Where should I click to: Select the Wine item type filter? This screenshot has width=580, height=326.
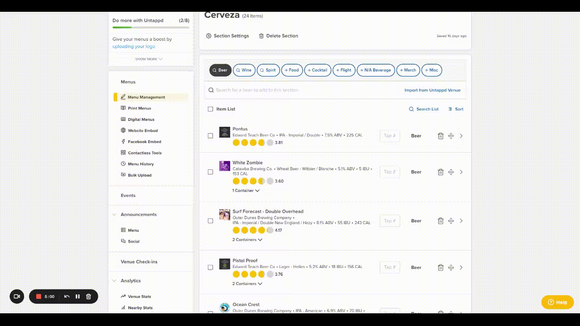(244, 70)
